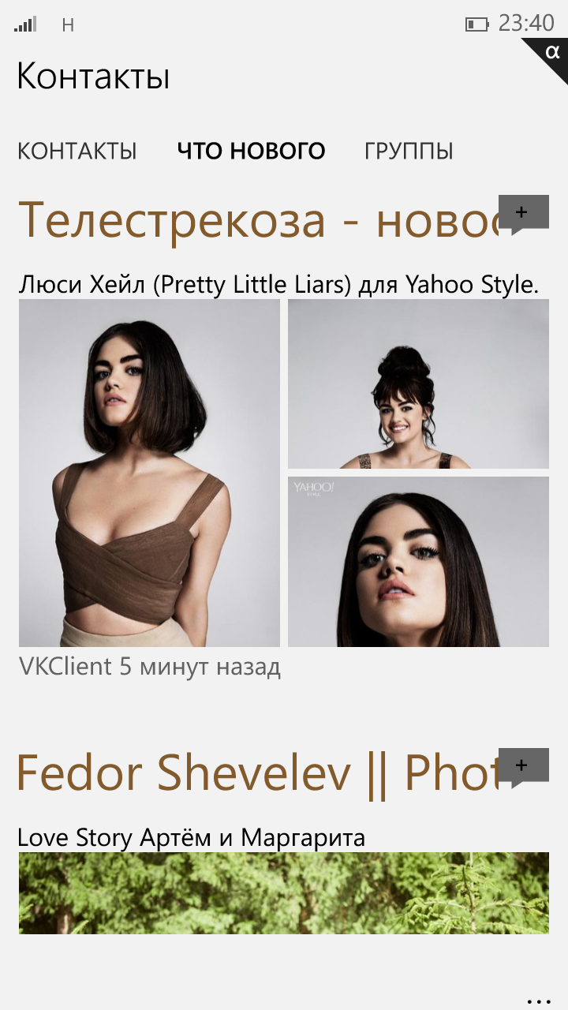Tap the signal strength indicator
This screenshot has height=1010, width=568.
25,24
